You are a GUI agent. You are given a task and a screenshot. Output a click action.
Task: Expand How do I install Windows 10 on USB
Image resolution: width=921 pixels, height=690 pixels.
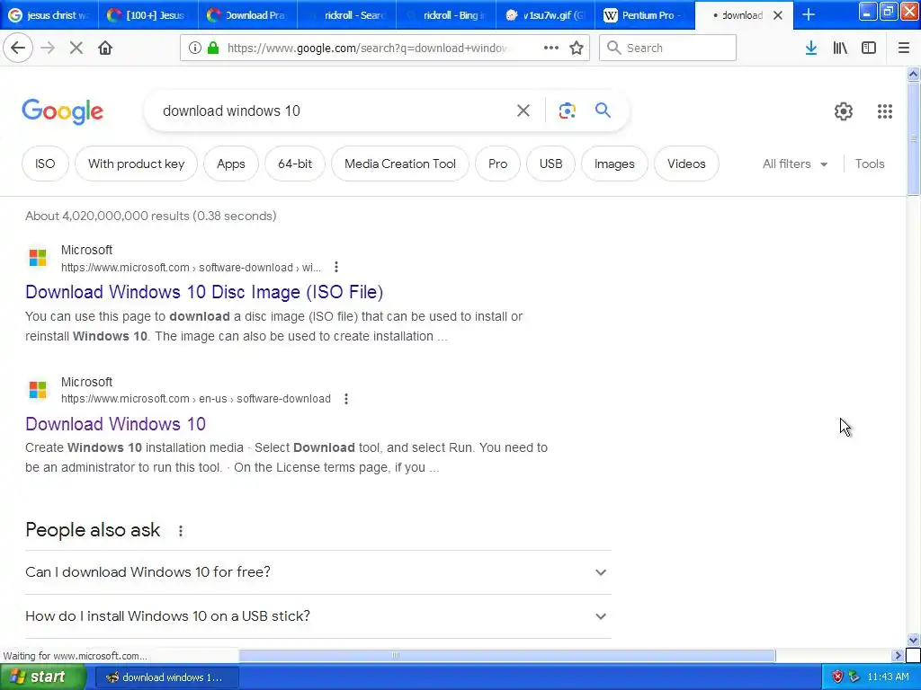318,616
